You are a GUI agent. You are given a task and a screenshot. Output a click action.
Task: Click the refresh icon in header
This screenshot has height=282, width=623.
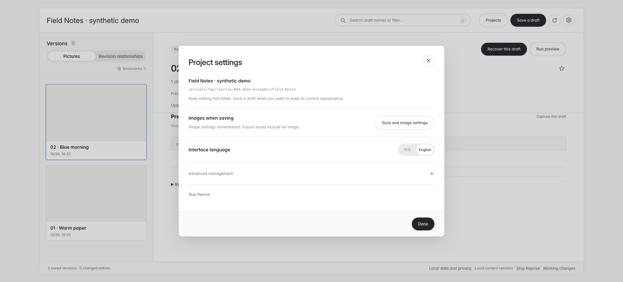[555, 20]
